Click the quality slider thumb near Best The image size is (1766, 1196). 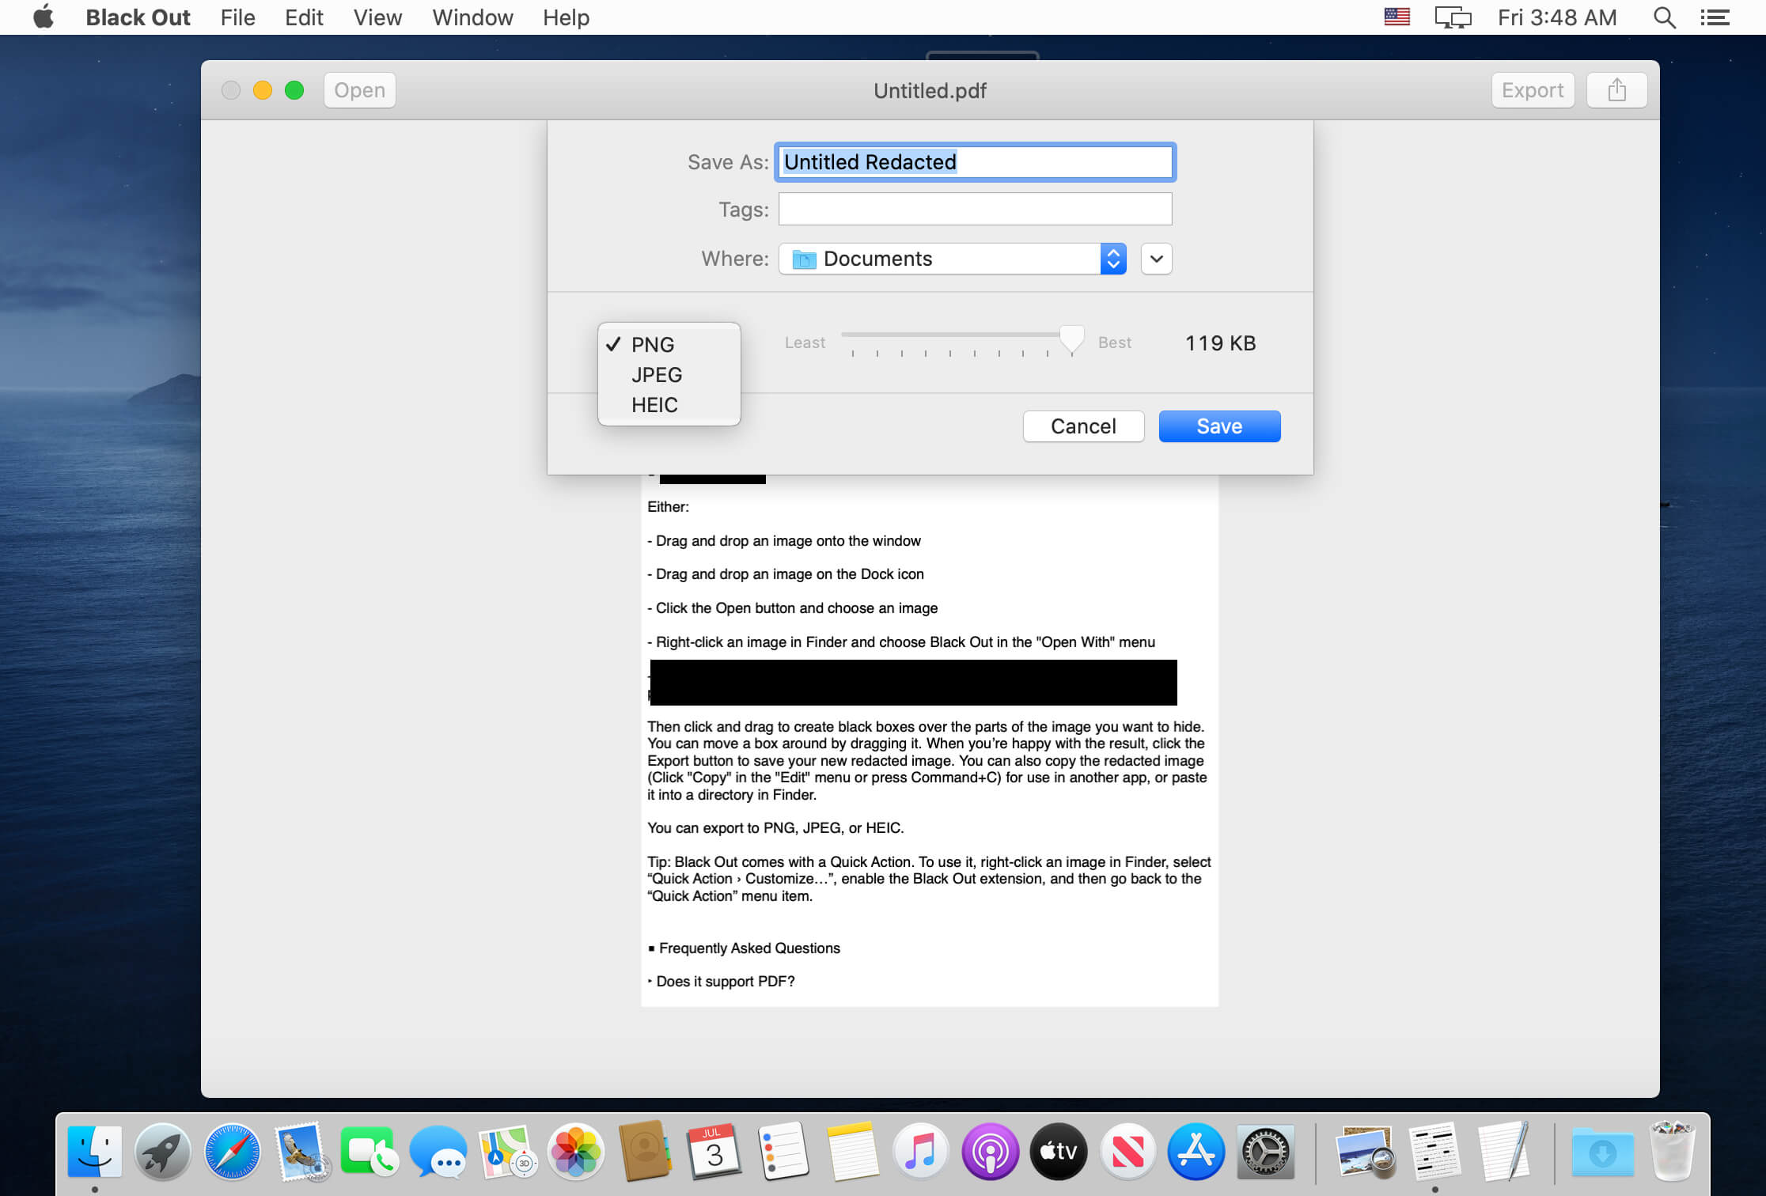(1071, 339)
